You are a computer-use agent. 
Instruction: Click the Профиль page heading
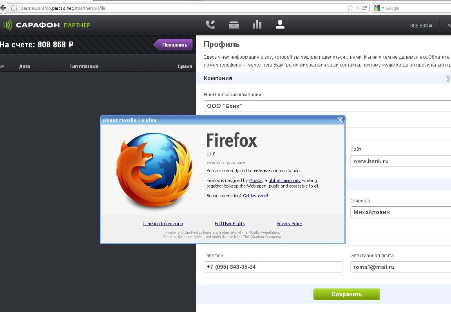coord(221,44)
